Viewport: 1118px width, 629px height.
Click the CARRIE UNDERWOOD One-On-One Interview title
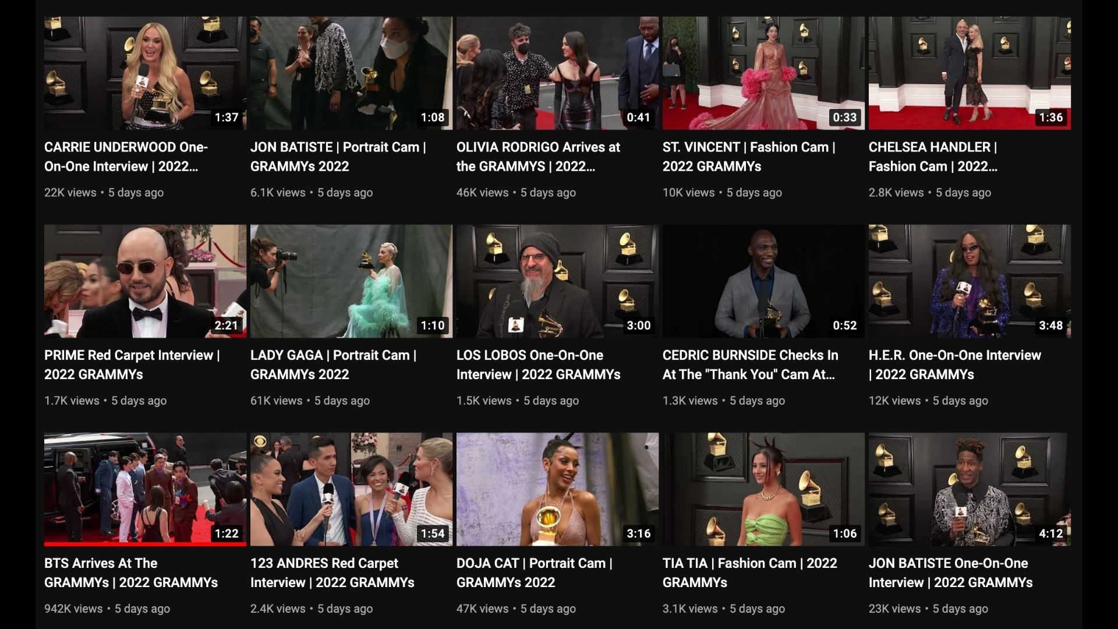[x=126, y=157]
